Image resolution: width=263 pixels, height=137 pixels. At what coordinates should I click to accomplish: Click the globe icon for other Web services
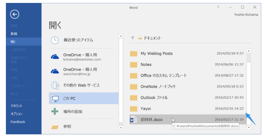tap(55, 85)
